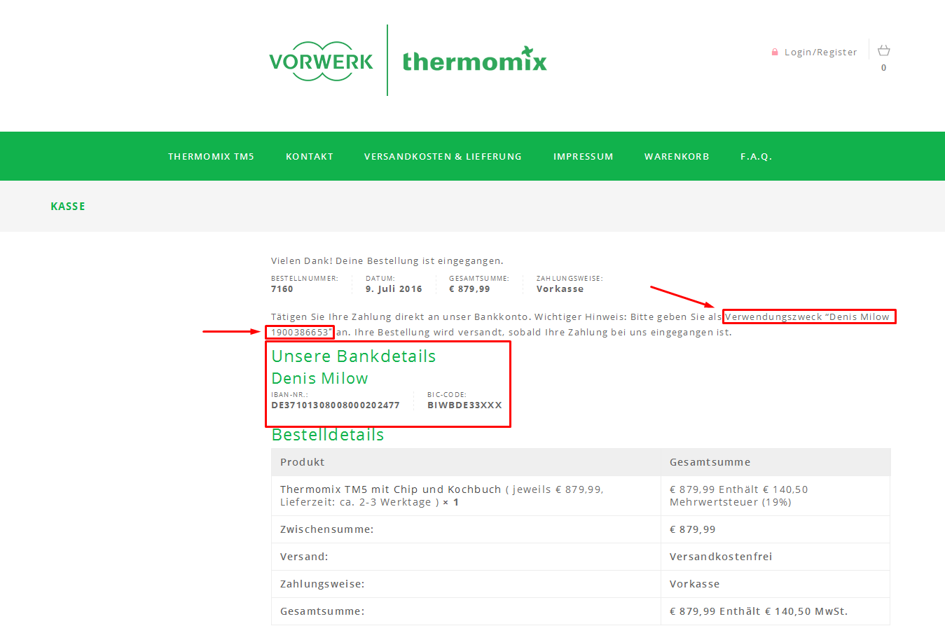Go to the KONTAKT page
This screenshot has height=640, width=945.
[310, 157]
